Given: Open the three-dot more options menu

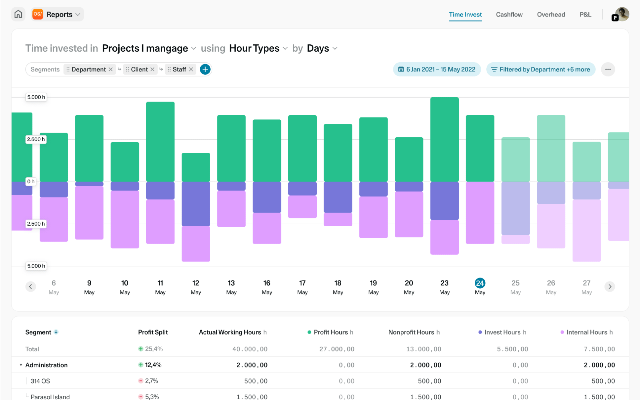Looking at the screenshot, I should [x=608, y=69].
